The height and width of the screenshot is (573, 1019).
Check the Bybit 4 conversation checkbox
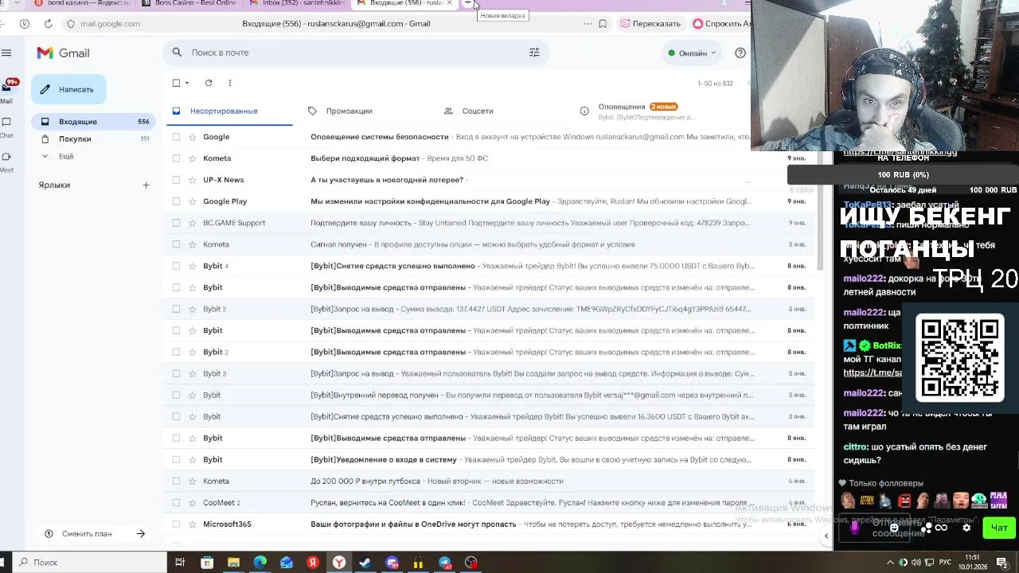(x=176, y=266)
